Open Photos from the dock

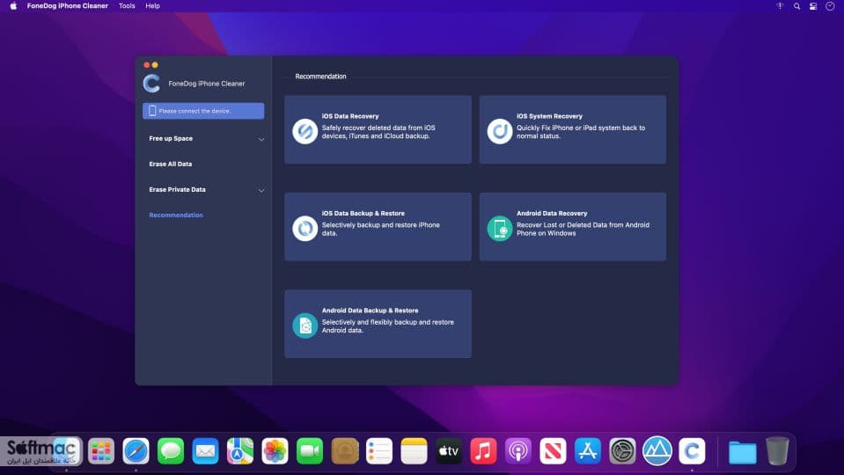point(275,450)
